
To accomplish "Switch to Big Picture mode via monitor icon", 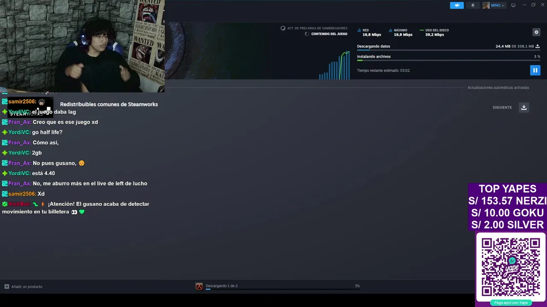I will pos(513,5).
